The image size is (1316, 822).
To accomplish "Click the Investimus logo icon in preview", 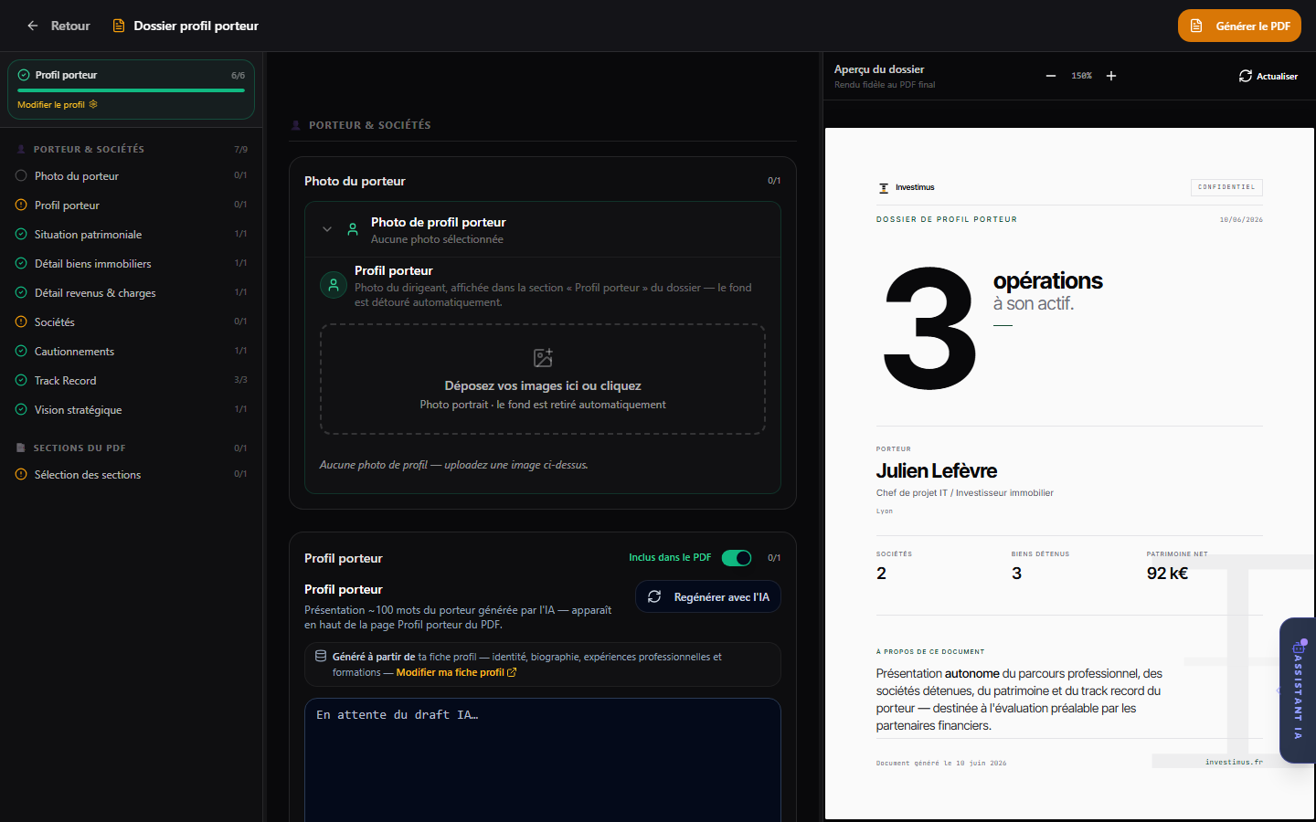I will point(884,187).
